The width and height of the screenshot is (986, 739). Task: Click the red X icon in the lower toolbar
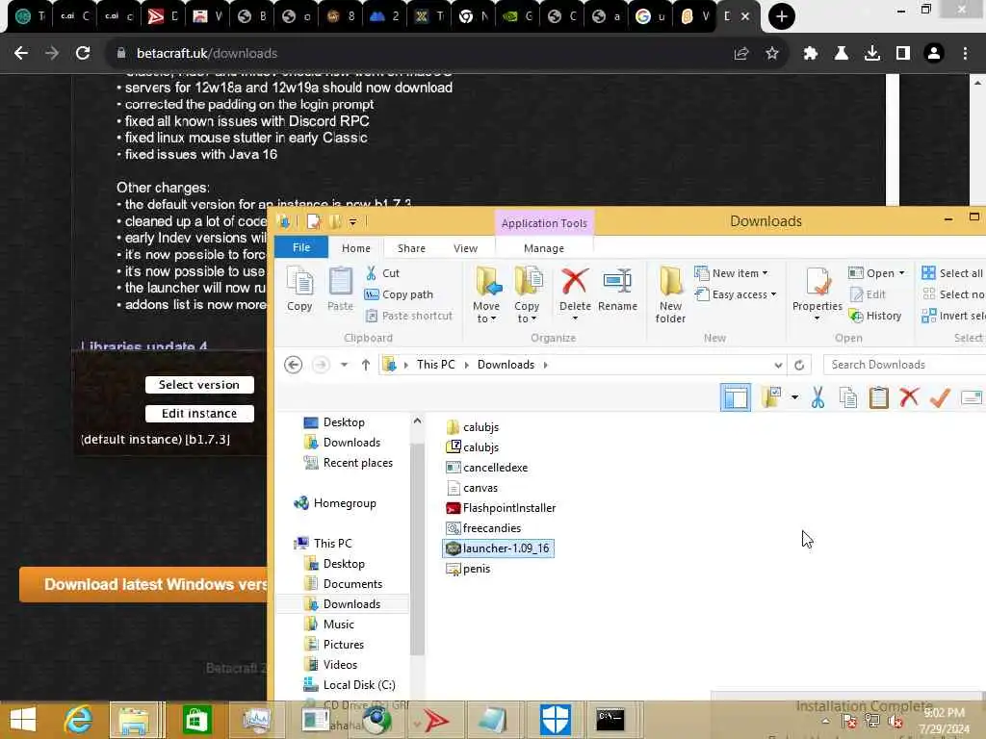909,397
